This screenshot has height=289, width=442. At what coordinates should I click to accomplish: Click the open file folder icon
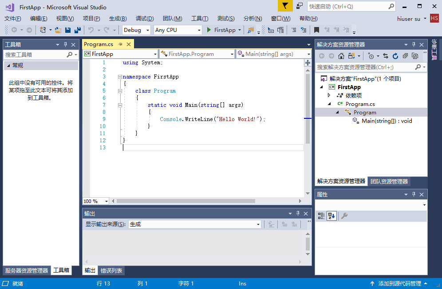coord(58,30)
